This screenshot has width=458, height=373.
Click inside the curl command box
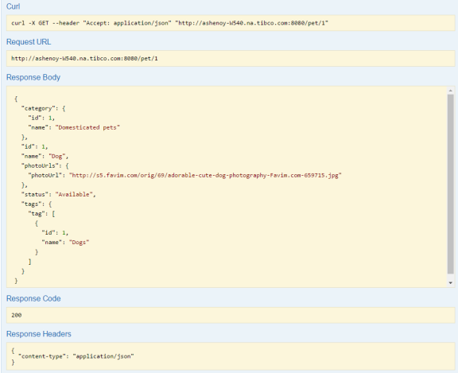(231, 23)
